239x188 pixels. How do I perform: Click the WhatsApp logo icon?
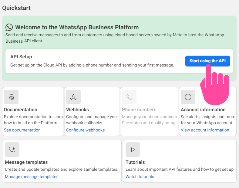9,27
